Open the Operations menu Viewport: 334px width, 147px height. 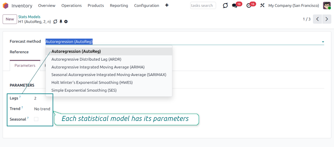coord(72,6)
